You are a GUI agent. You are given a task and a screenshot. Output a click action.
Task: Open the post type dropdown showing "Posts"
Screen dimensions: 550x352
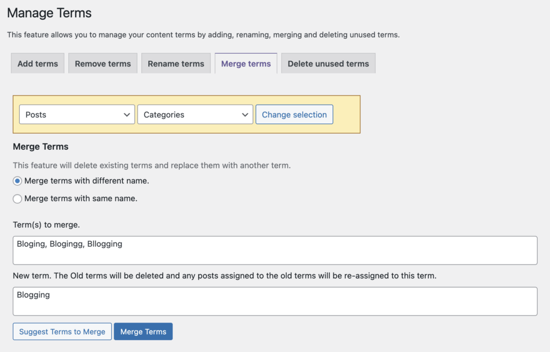tap(70, 114)
